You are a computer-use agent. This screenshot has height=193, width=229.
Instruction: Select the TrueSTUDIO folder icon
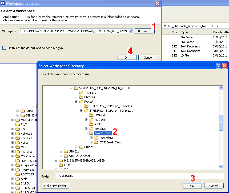click(91, 133)
